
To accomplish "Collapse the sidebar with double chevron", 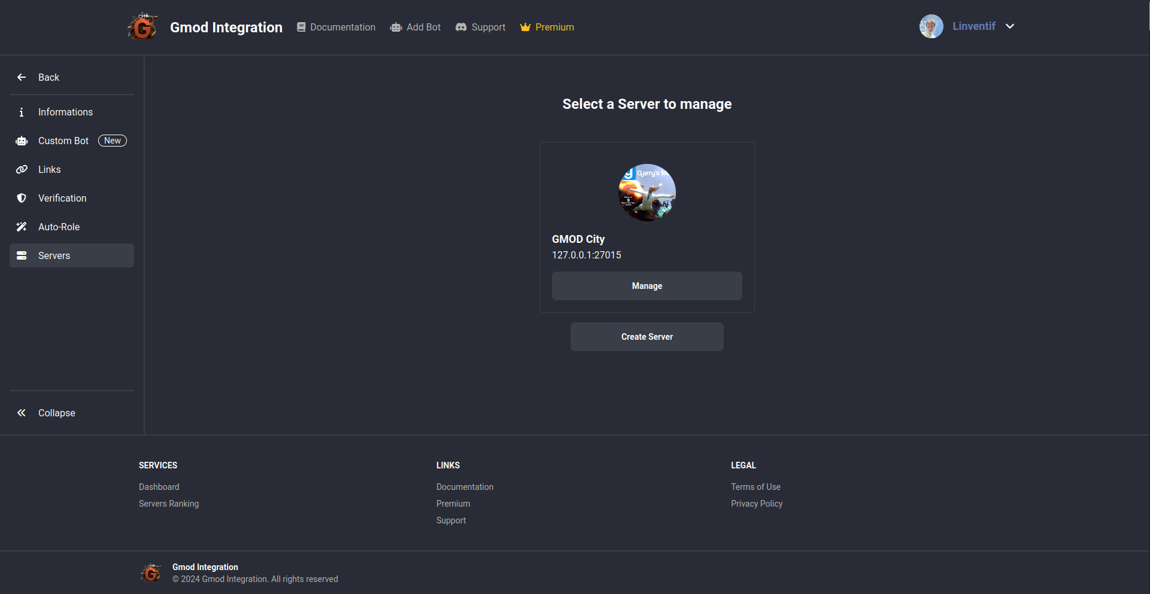I will (22, 413).
